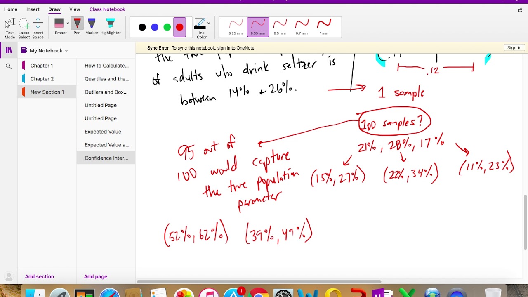Open the 'Quartiles and the...' page
The image size is (528, 297).
coord(106,79)
